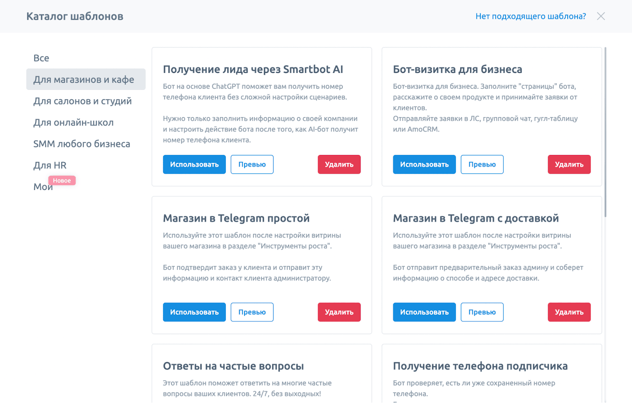The width and height of the screenshot is (632, 414).
Task: Click text 'Бот подтвердит заказ у клиента'
Action: tap(247, 273)
